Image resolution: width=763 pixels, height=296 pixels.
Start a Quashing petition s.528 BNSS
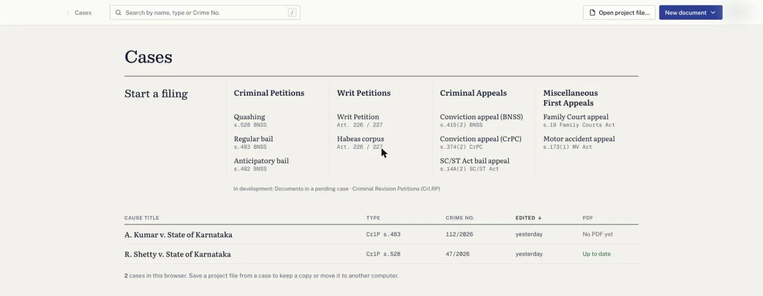(x=250, y=121)
